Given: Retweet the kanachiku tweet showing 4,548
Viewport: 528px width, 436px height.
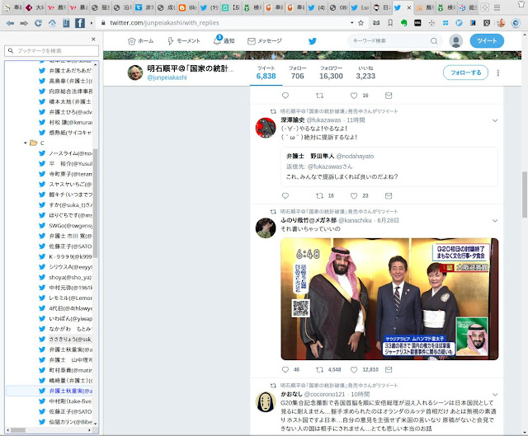Looking at the screenshot, I should coord(319,370).
